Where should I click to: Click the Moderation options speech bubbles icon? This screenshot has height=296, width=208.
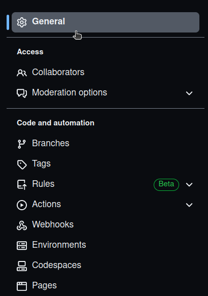click(22, 93)
